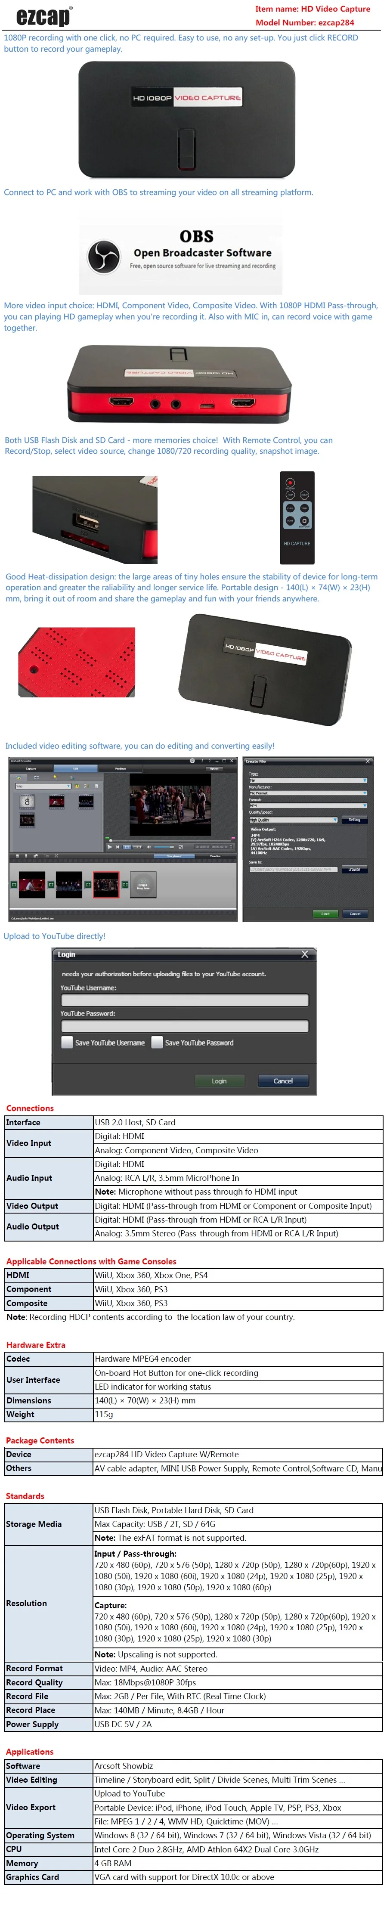This screenshot has height=1926, width=390.
Task: Focus the YouTube Username input field
Action: (x=185, y=1000)
